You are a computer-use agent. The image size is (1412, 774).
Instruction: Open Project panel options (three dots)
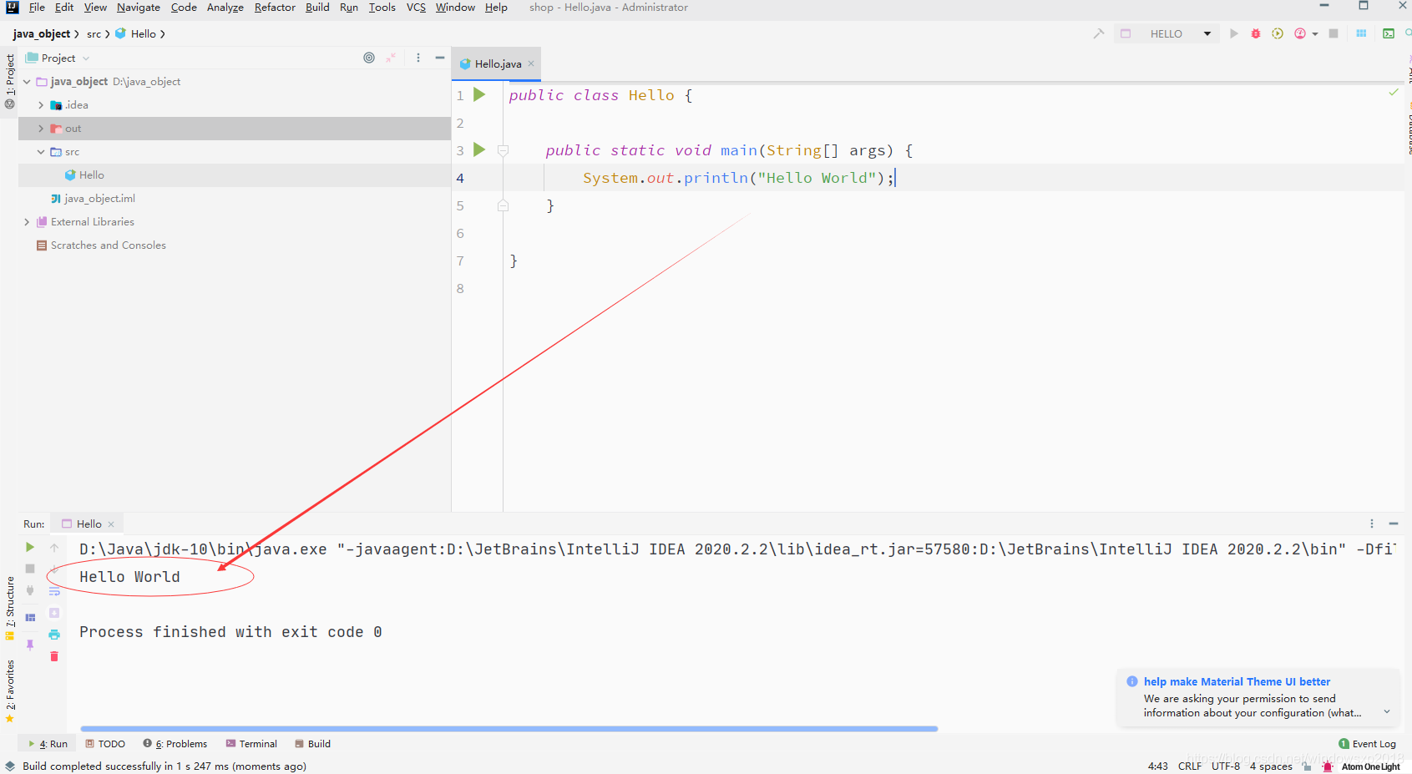418,58
